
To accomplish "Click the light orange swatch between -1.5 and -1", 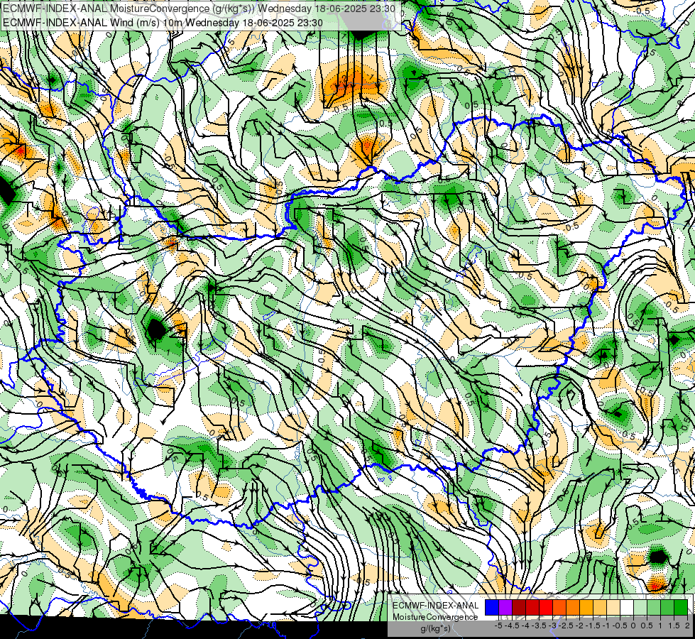I will (x=600, y=608).
